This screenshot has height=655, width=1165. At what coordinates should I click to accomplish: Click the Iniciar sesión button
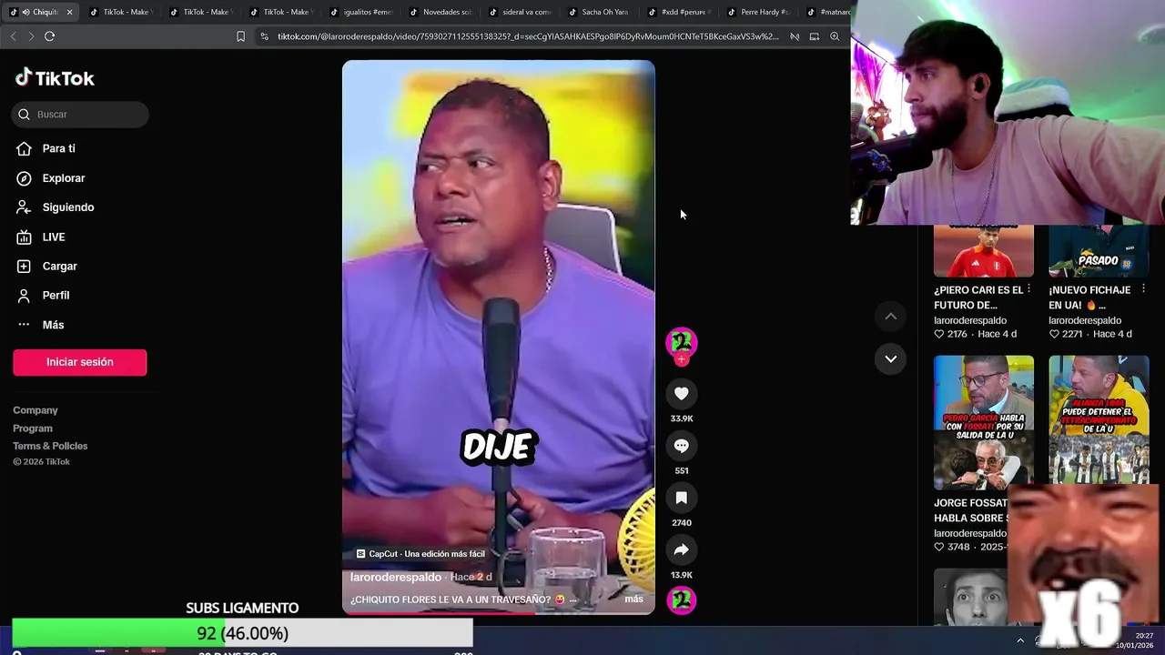coord(80,362)
